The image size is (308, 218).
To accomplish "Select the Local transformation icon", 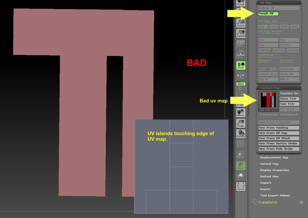I will (241, 65).
